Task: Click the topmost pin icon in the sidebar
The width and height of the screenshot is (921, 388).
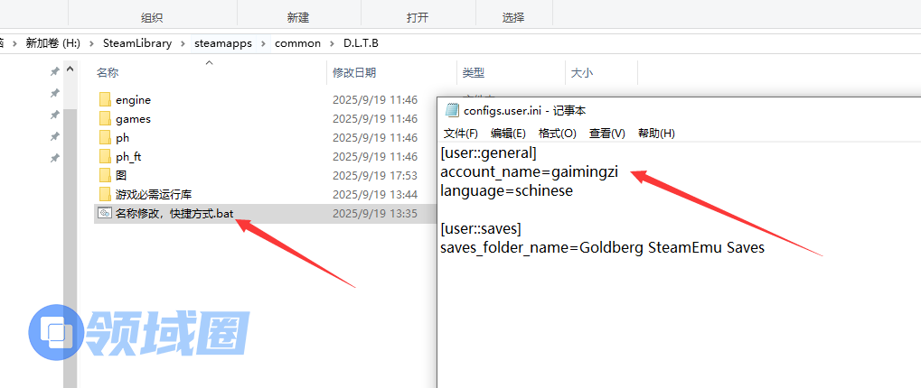Action: pyautogui.click(x=54, y=72)
